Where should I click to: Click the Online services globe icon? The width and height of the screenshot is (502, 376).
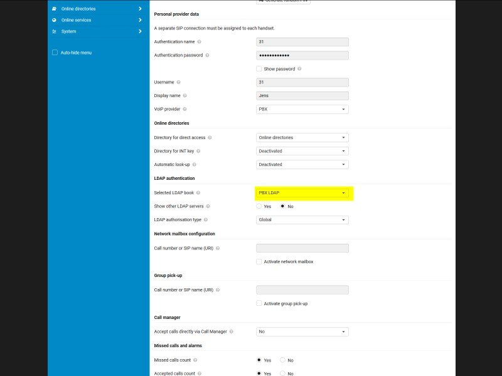[54, 20]
